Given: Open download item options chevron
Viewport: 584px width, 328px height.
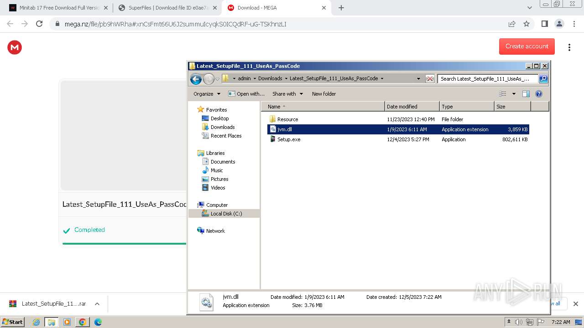Looking at the screenshot, I should 97,304.
